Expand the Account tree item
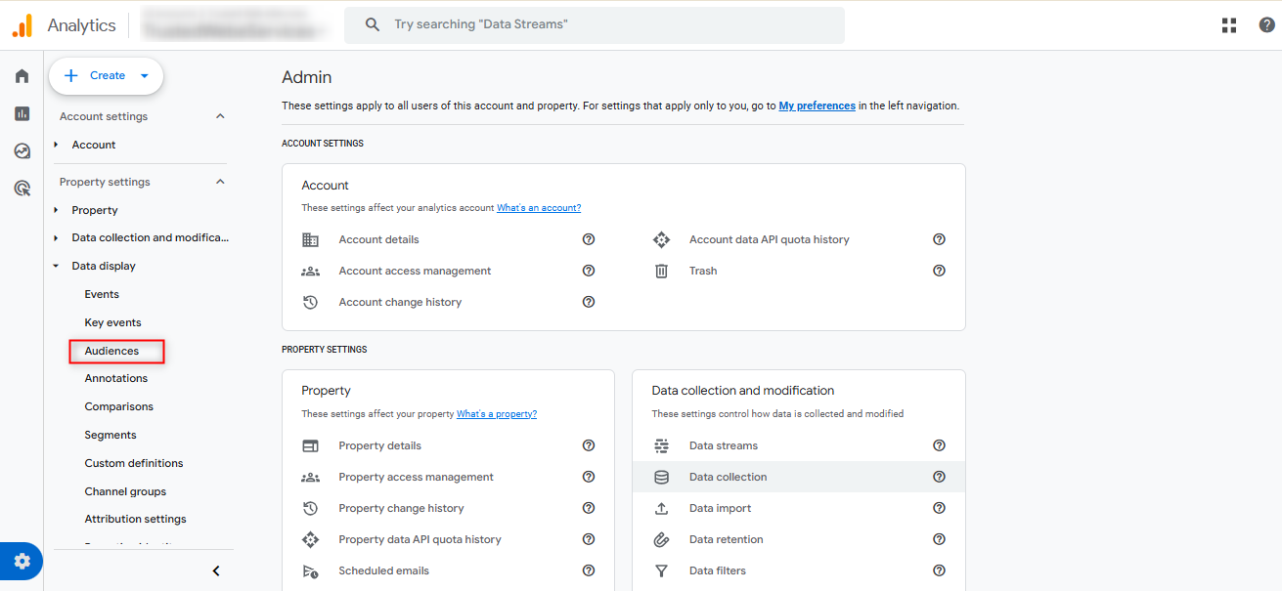This screenshot has width=1282, height=591. click(57, 145)
